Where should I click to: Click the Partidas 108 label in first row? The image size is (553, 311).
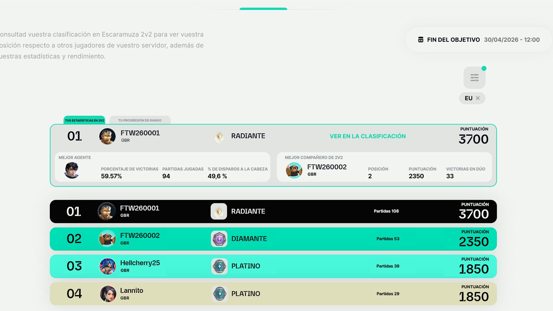(386, 211)
